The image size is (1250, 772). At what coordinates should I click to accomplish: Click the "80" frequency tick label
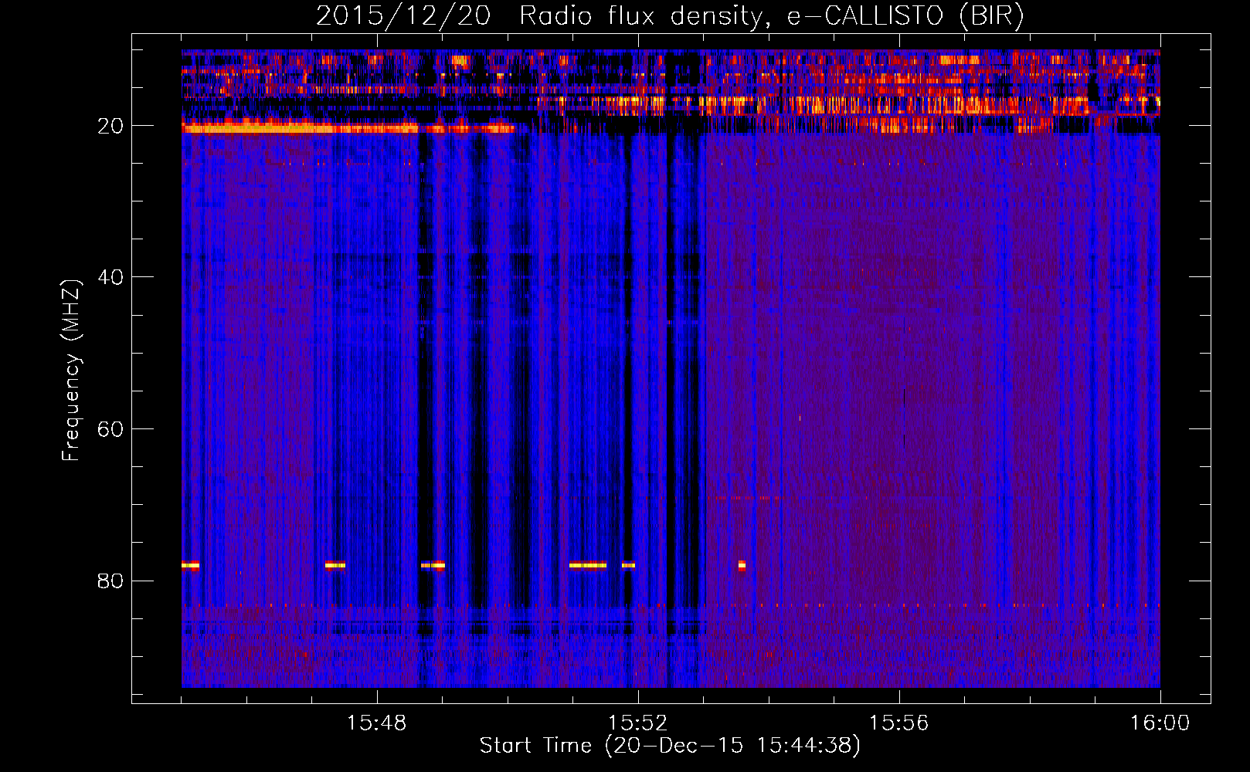(111, 581)
